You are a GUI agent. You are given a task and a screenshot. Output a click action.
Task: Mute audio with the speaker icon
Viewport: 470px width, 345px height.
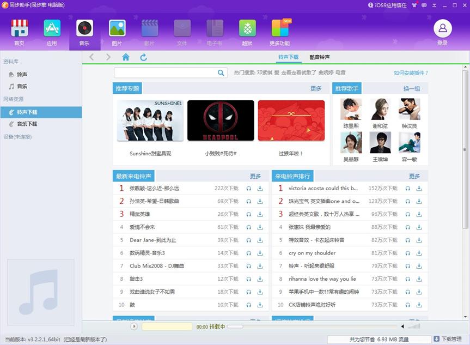pos(402,326)
